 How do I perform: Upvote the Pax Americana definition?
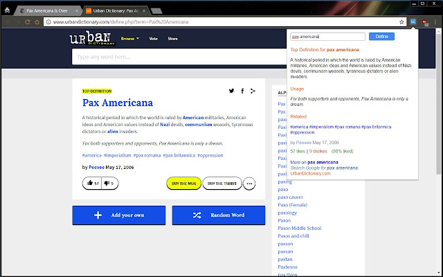tap(92, 183)
